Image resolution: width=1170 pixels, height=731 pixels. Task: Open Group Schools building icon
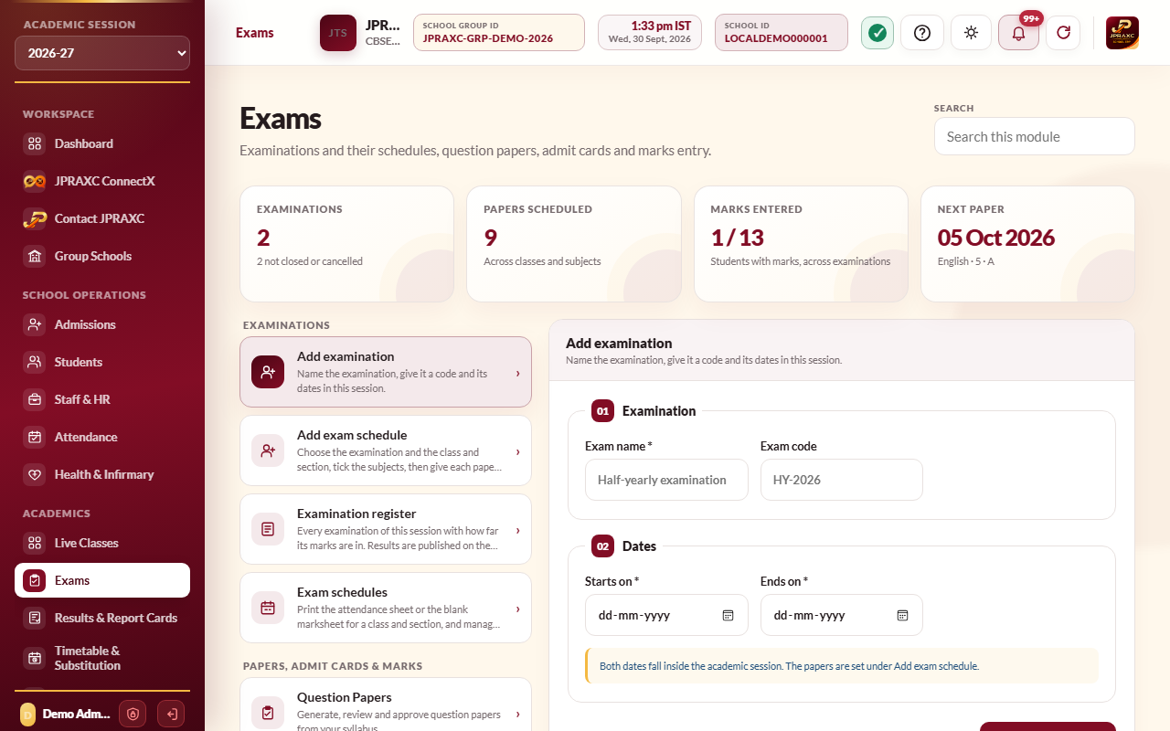pyautogui.click(x=35, y=256)
